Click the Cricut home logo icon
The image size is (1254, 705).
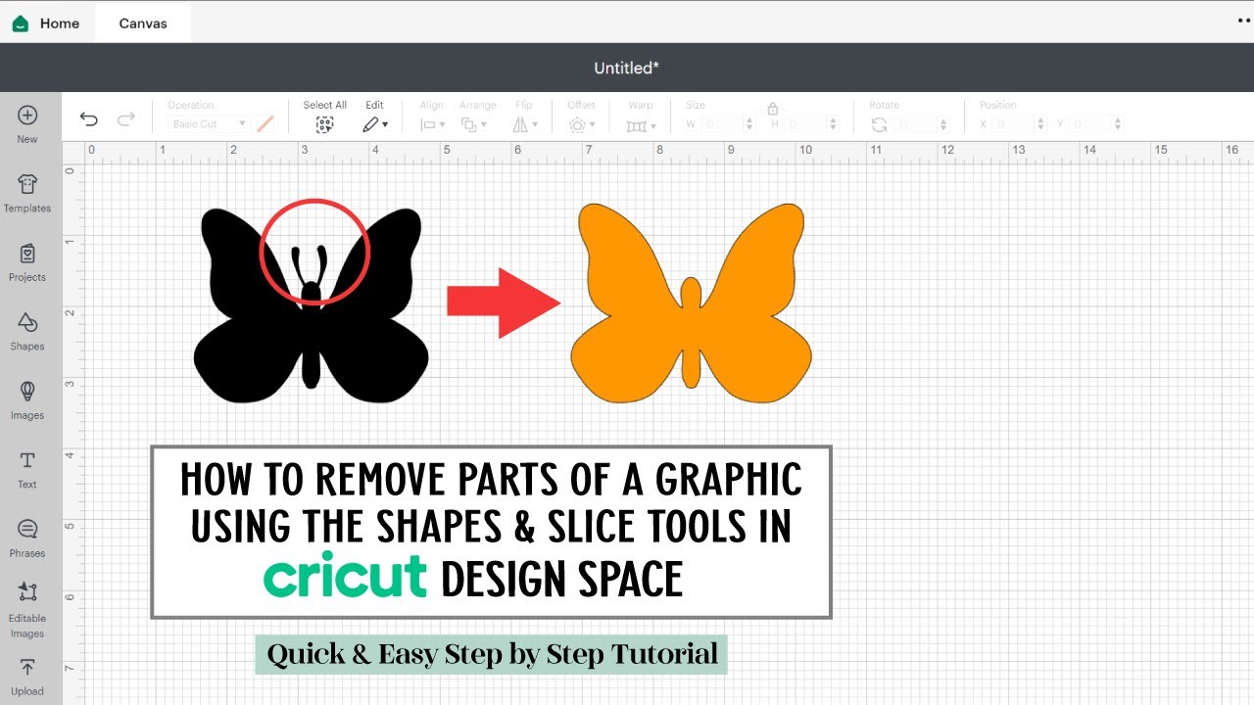21,23
